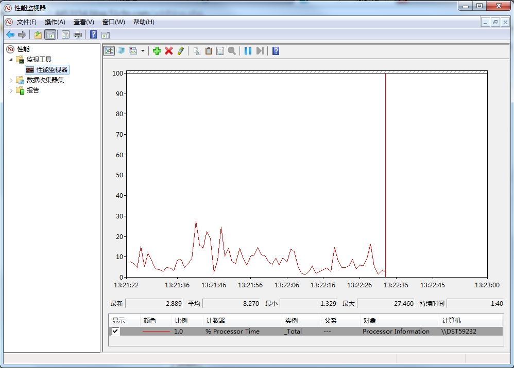
Task: Click change graph type icon
Action: click(x=133, y=51)
